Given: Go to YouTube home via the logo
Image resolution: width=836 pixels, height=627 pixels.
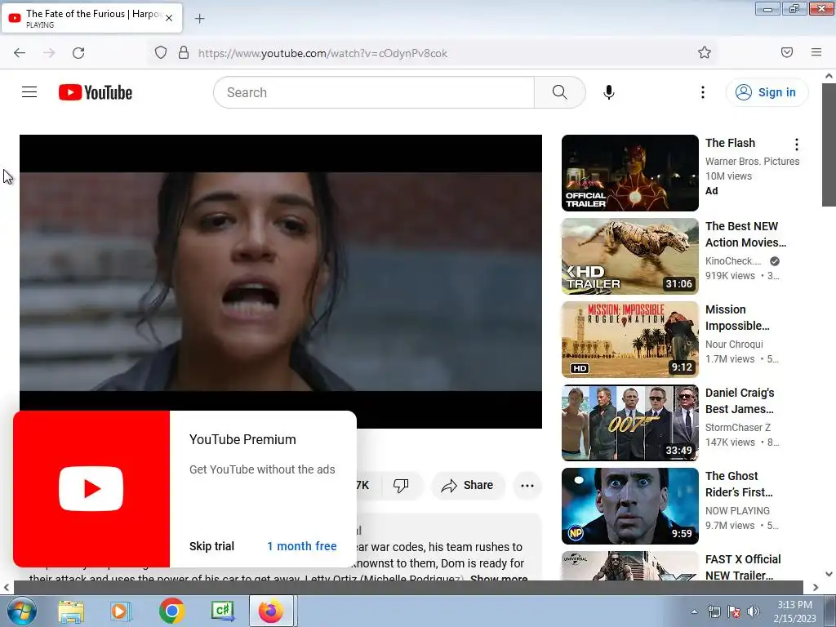Looking at the screenshot, I should [x=96, y=92].
